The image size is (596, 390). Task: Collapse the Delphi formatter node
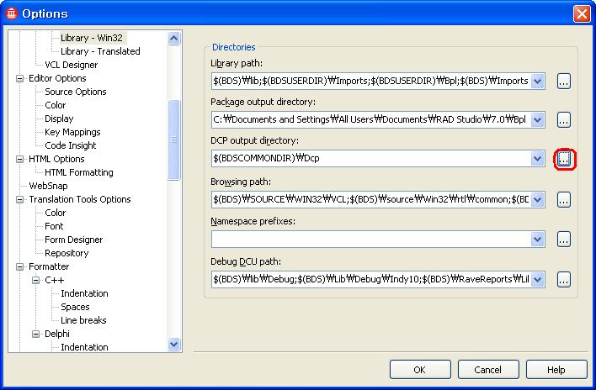tap(35, 334)
